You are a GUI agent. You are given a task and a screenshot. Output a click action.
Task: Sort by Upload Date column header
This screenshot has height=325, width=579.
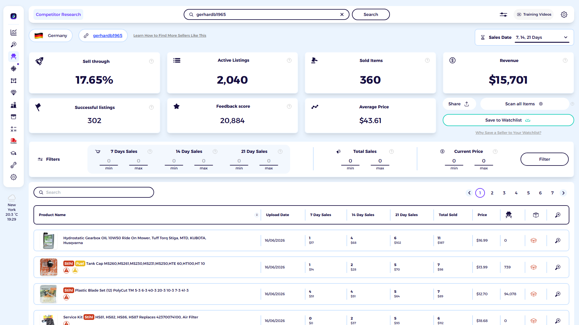click(x=277, y=215)
